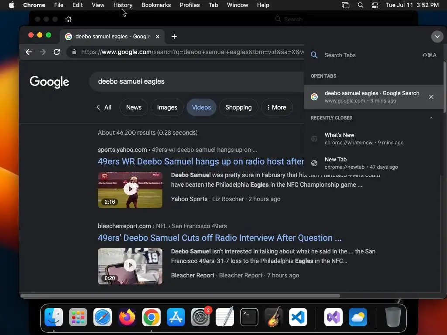Click the macOS Control Center icon
Viewport: 447px width, 335px height.
coord(375,5)
